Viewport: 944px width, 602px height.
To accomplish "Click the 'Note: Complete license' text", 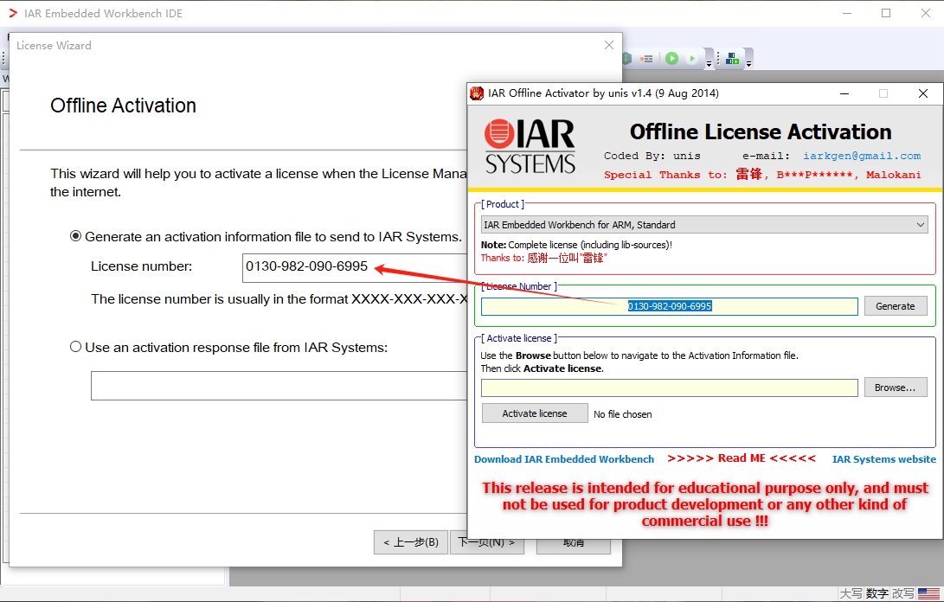I will point(576,245).
